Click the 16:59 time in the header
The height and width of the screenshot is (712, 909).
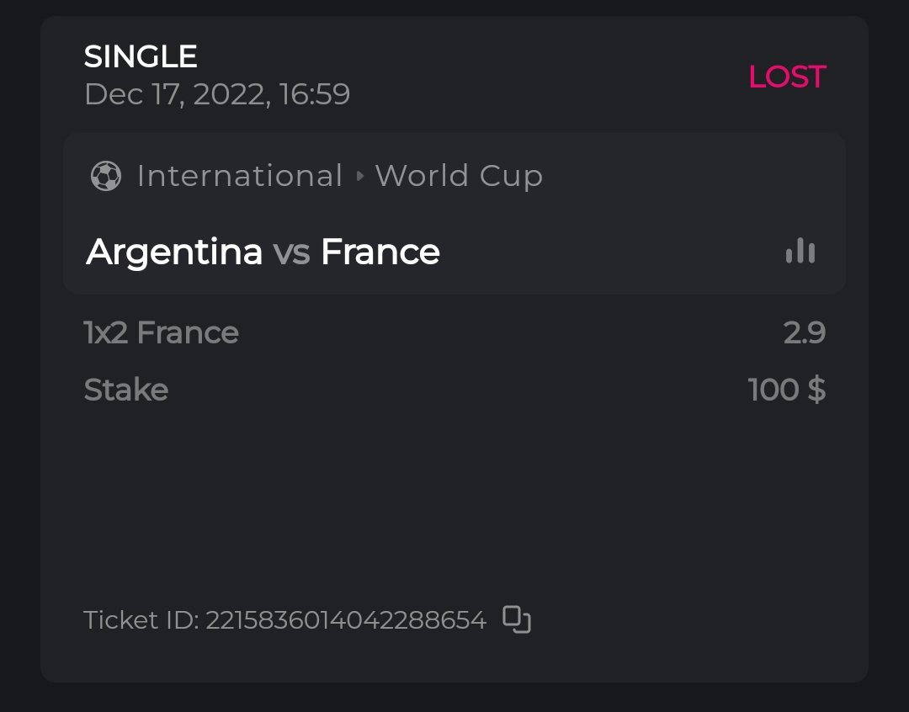(x=315, y=93)
